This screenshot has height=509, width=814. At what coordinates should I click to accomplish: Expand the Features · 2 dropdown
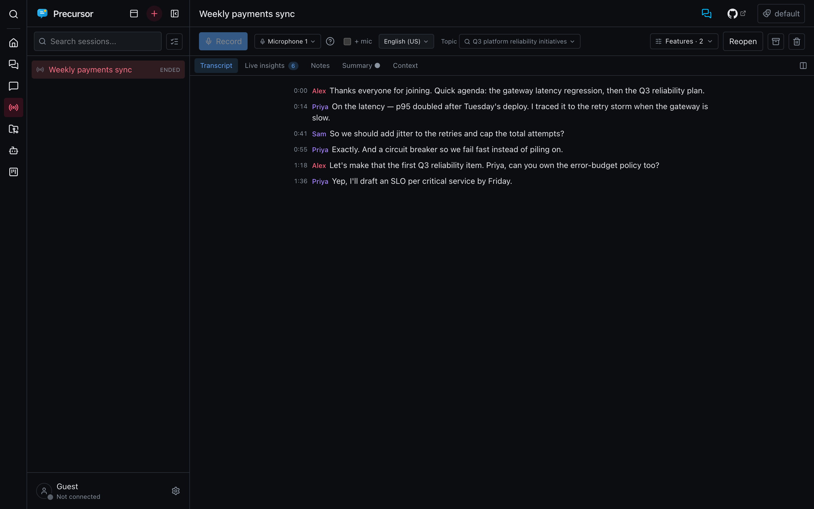684,41
